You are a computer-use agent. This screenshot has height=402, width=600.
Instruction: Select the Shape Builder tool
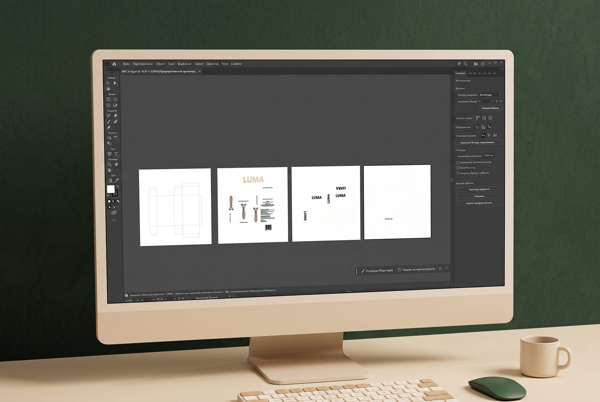[x=109, y=138]
